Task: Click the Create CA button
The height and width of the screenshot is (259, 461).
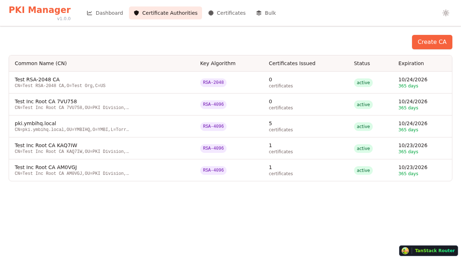Action: point(432,42)
